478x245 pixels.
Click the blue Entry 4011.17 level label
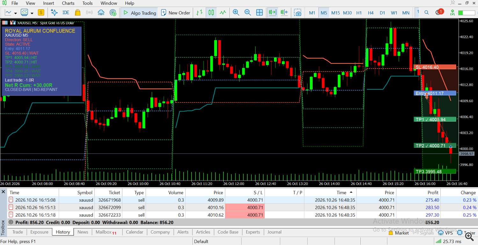pos(435,93)
